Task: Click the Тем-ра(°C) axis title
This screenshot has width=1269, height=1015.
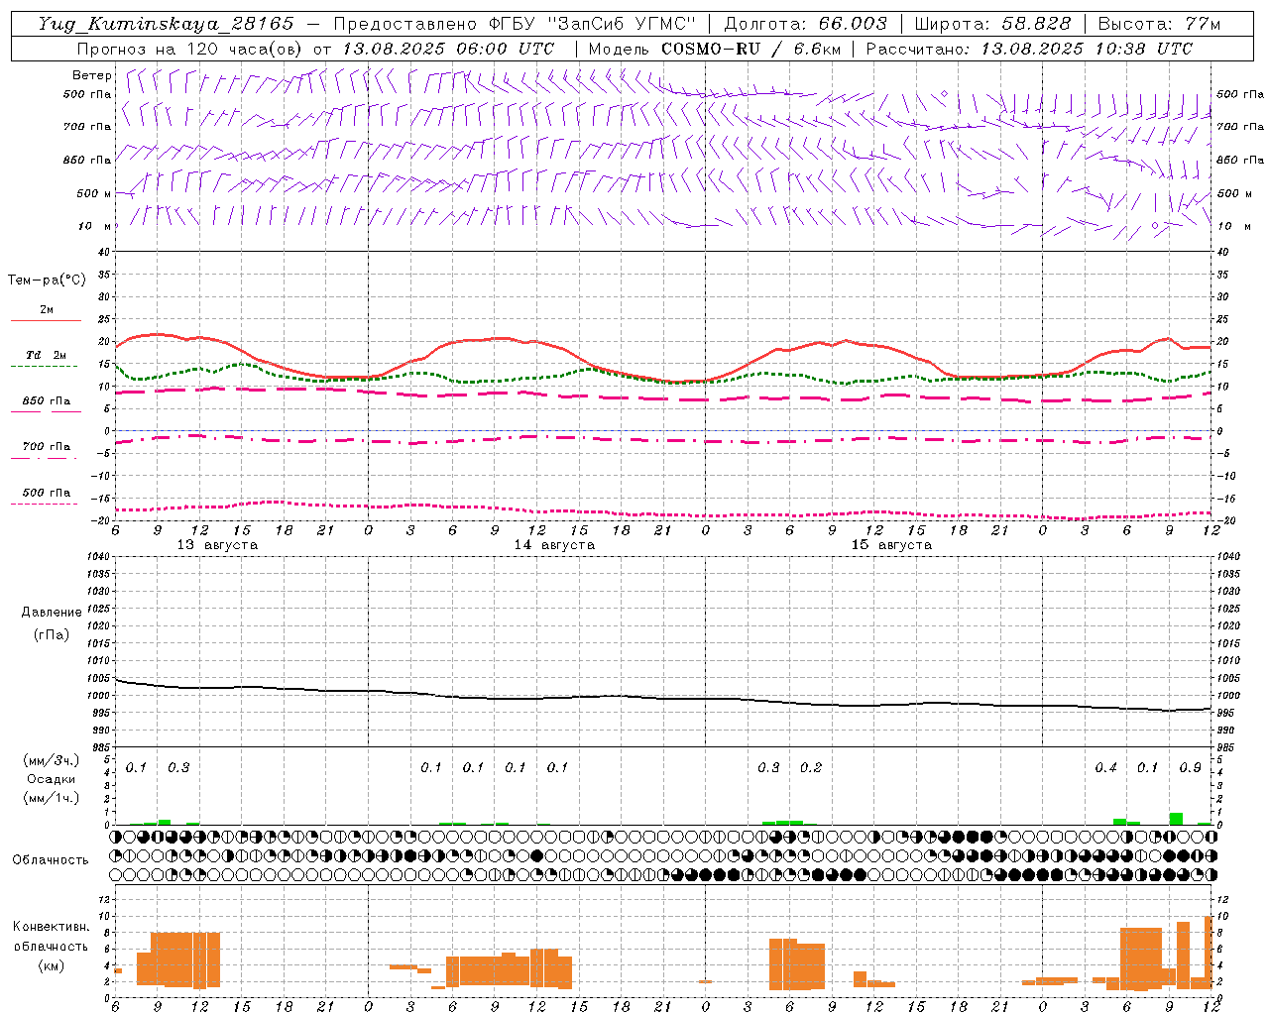Action: pos(47,281)
